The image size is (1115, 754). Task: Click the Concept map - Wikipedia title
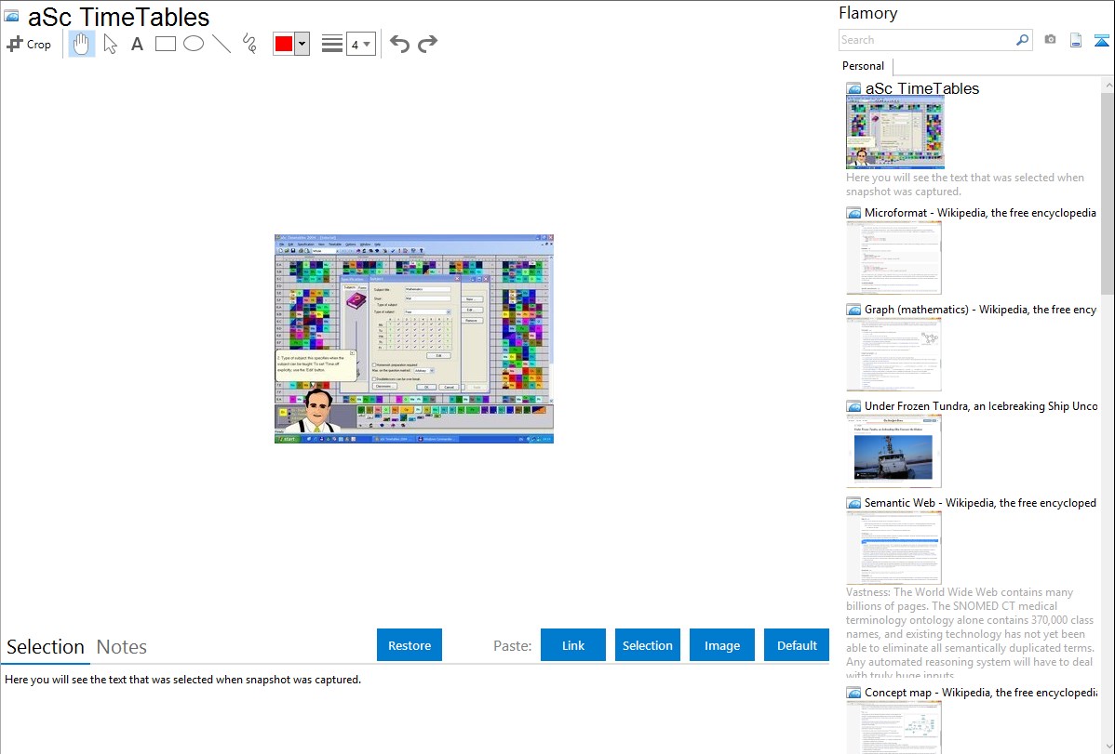point(980,692)
